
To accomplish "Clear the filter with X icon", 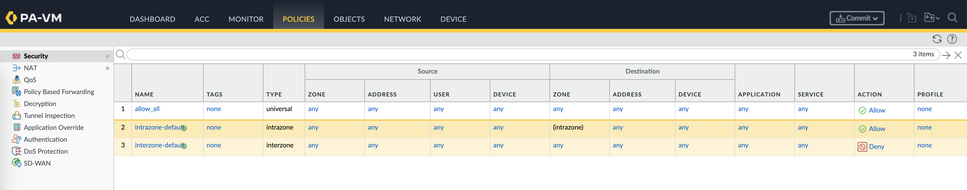I will tap(958, 55).
